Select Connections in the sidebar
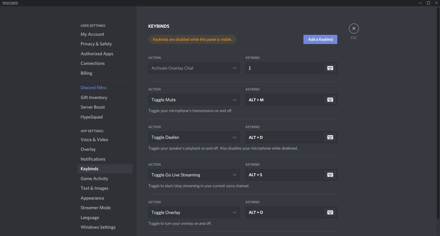The height and width of the screenshot is (236, 440). [105, 63]
